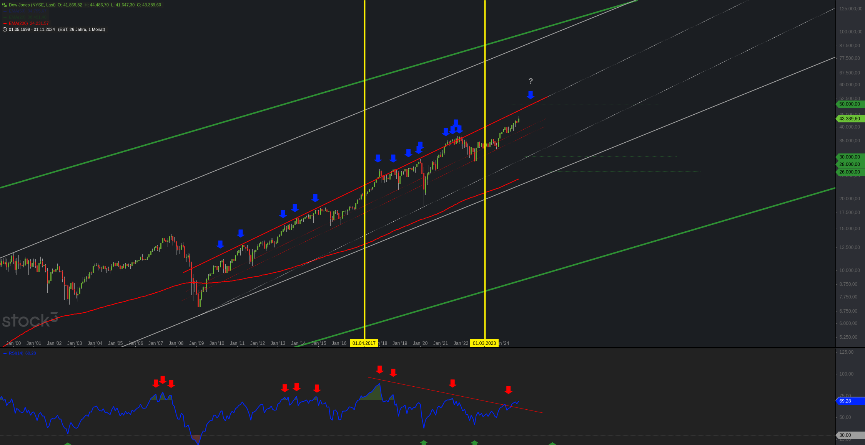The image size is (865, 445).
Task: Click the gray question mark annotation
Action: 531,81
